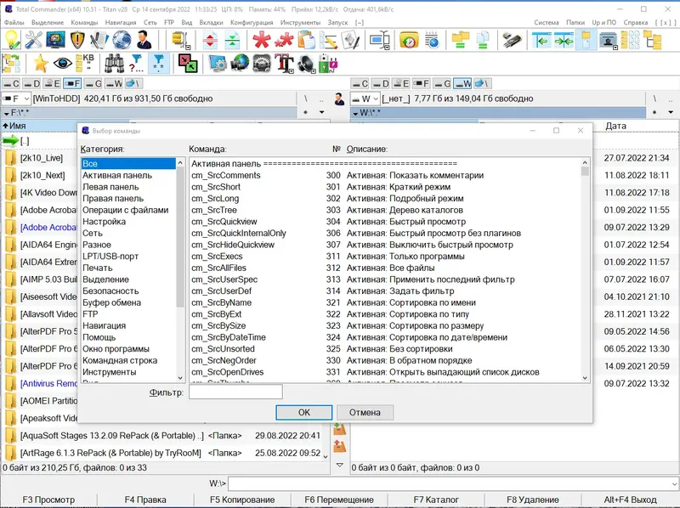Open the archive packer icon's dropdown
This screenshot has height=508, width=680.
(x=188, y=47)
